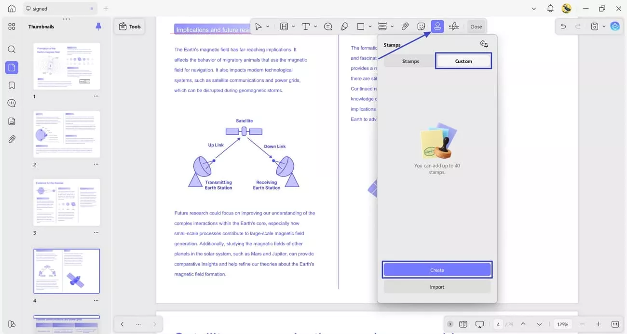Select the measure ruler tool
The height and width of the screenshot is (334, 627).
382,27
